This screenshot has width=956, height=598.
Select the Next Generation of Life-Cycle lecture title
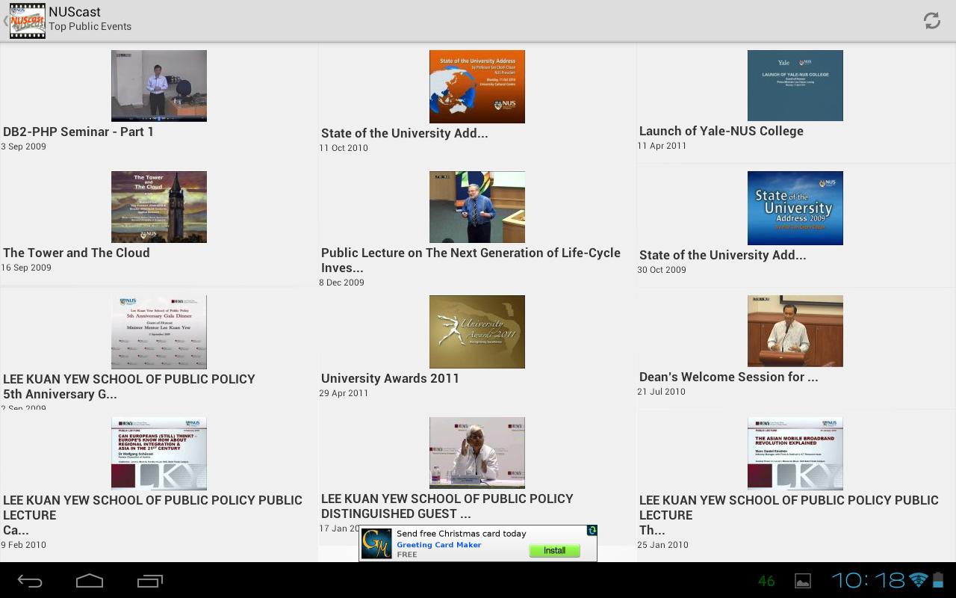pyautogui.click(x=471, y=260)
